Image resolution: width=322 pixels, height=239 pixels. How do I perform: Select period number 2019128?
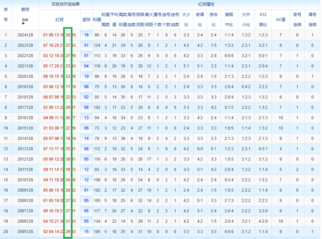[x=25, y=87]
